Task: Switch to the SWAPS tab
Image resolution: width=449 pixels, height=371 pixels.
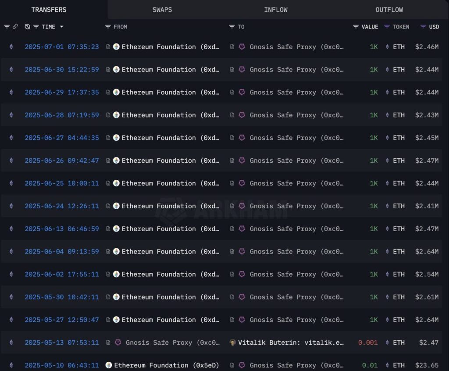Action: tap(162, 10)
